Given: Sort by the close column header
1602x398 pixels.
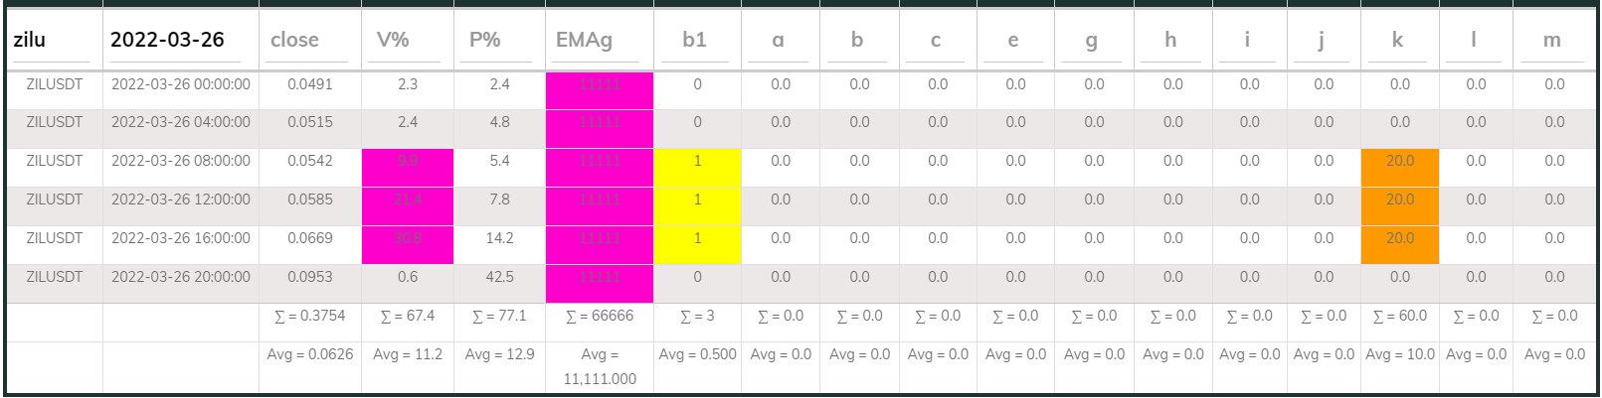Looking at the screenshot, I should point(294,41).
